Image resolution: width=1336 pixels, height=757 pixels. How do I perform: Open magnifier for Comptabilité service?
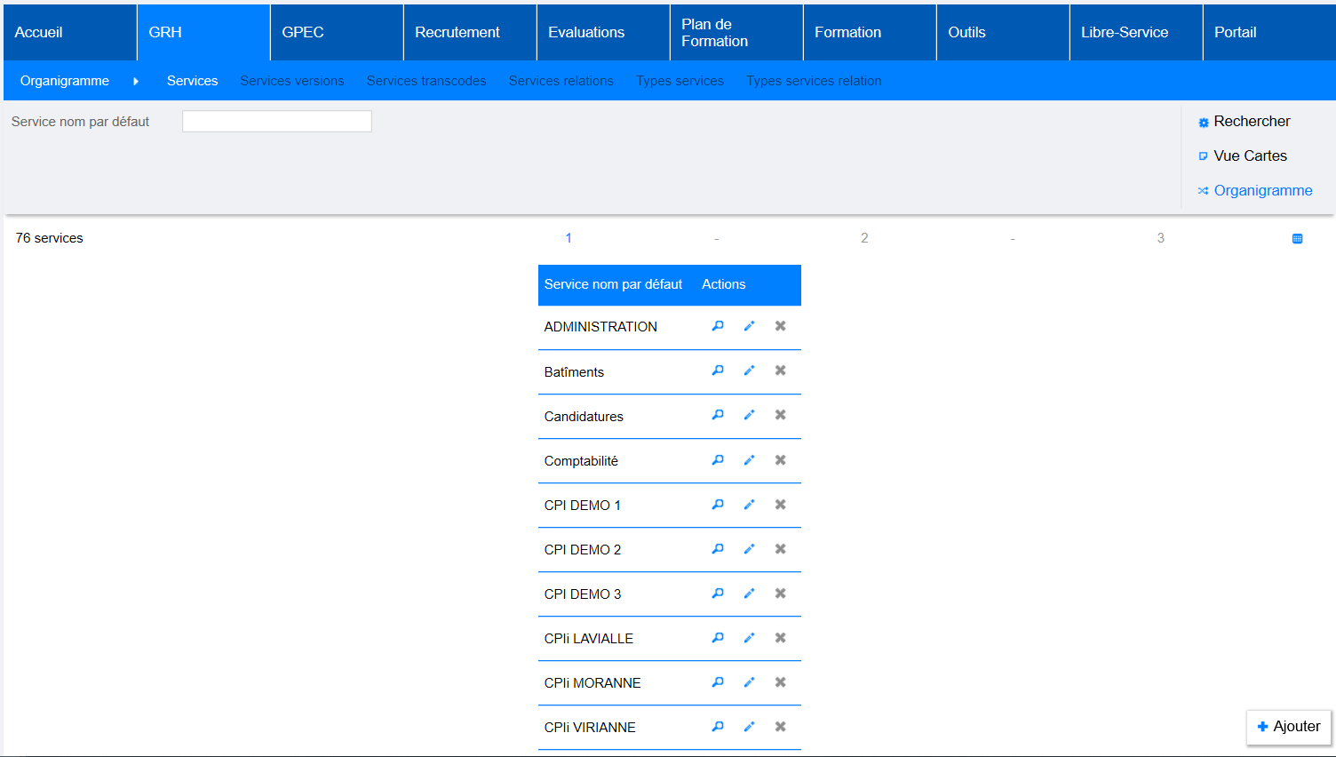click(718, 460)
